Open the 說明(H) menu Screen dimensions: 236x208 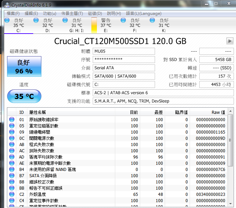114,13
